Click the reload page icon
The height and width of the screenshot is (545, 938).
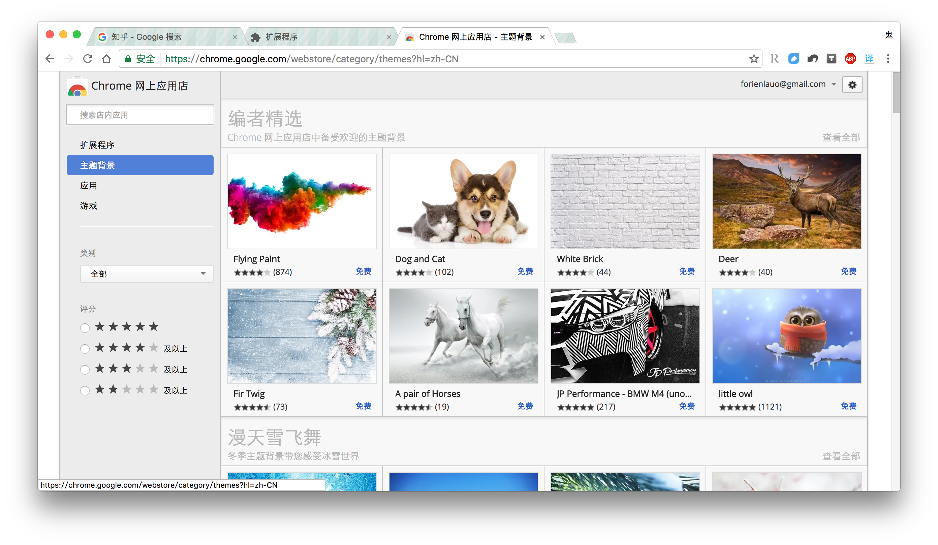click(88, 59)
